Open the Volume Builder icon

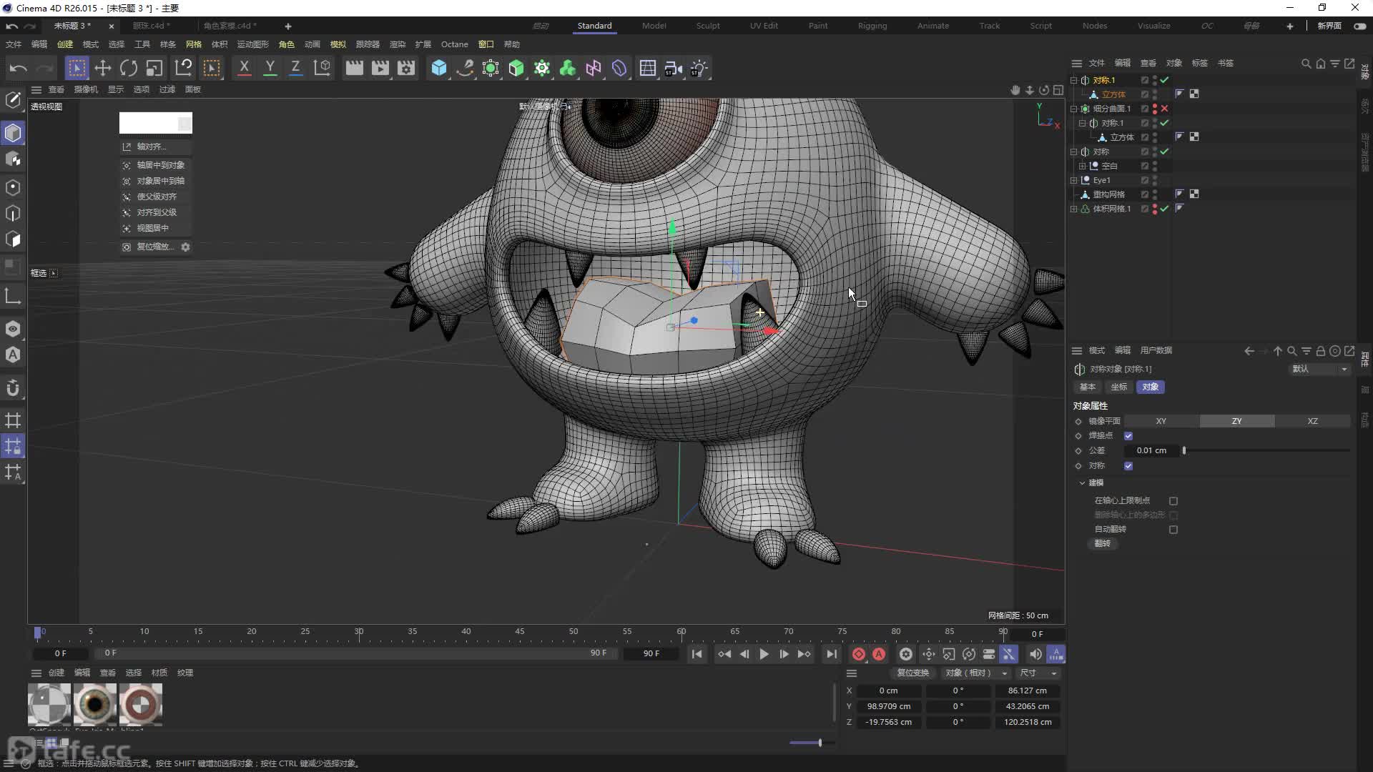click(x=568, y=68)
